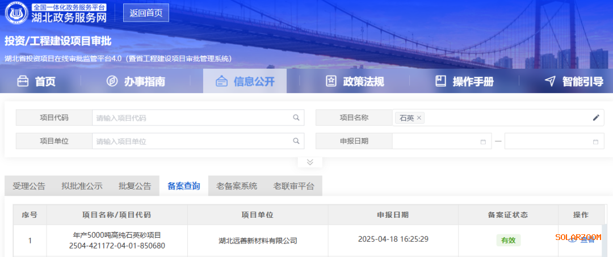Switch to the 拟批准公示 tab
Screen dimensions: 613x257
82,186
